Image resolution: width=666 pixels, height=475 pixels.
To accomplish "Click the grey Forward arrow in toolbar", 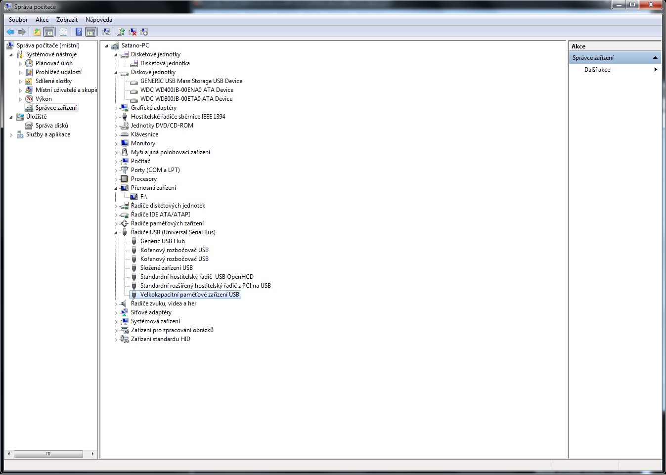I will 22,32.
